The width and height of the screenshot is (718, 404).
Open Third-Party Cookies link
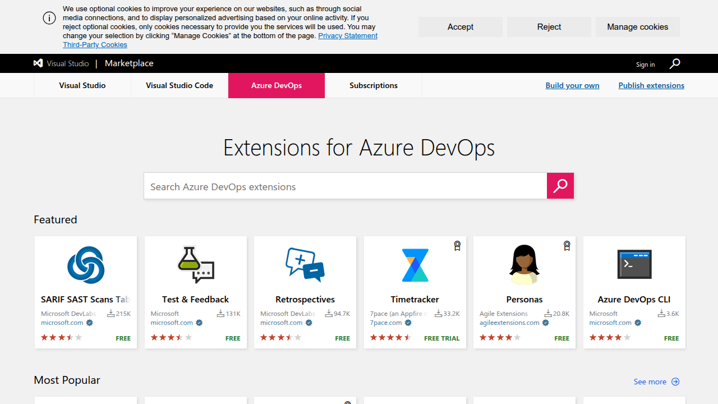pos(95,45)
